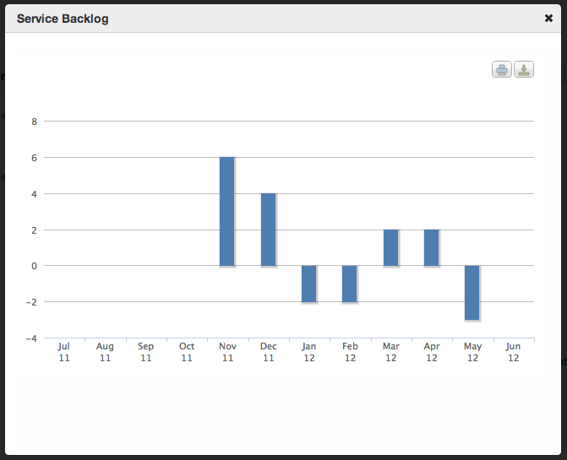Click the print chart icon

(502, 70)
